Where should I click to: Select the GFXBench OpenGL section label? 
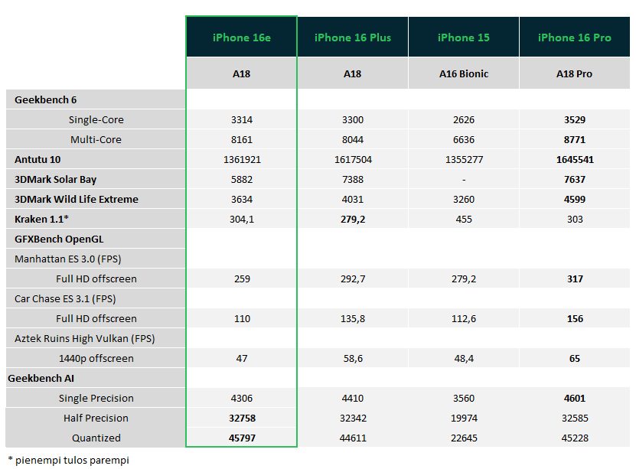pyautogui.click(x=59, y=239)
